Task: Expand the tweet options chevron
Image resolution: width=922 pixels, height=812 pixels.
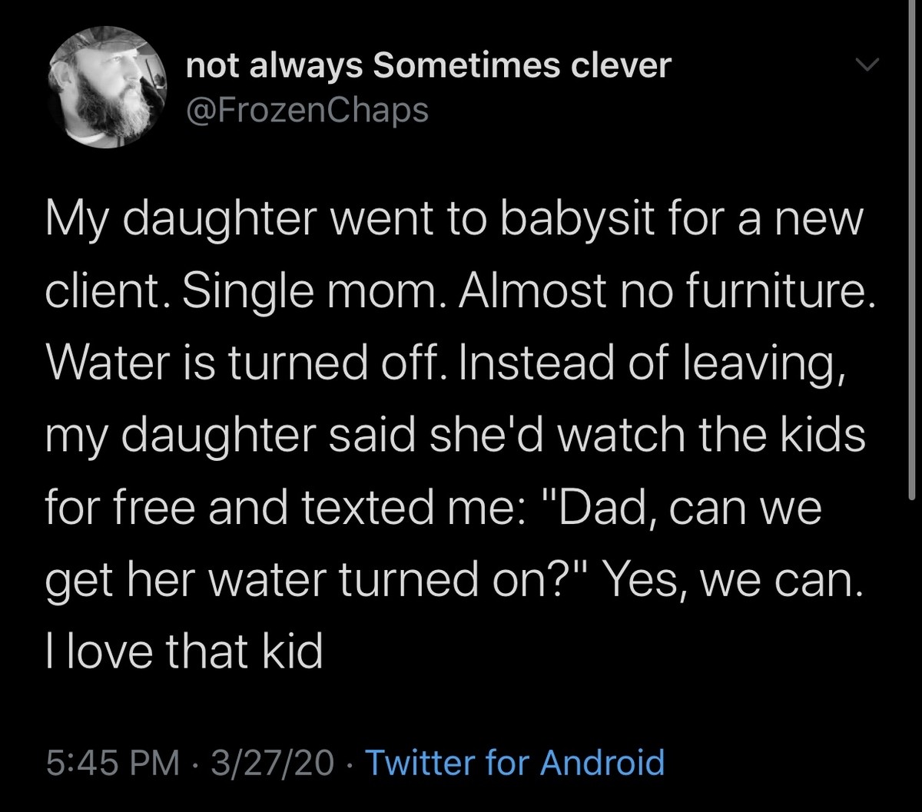Action: coord(866,67)
